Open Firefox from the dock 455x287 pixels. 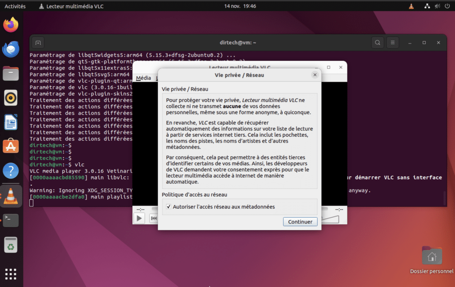click(x=11, y=25)
